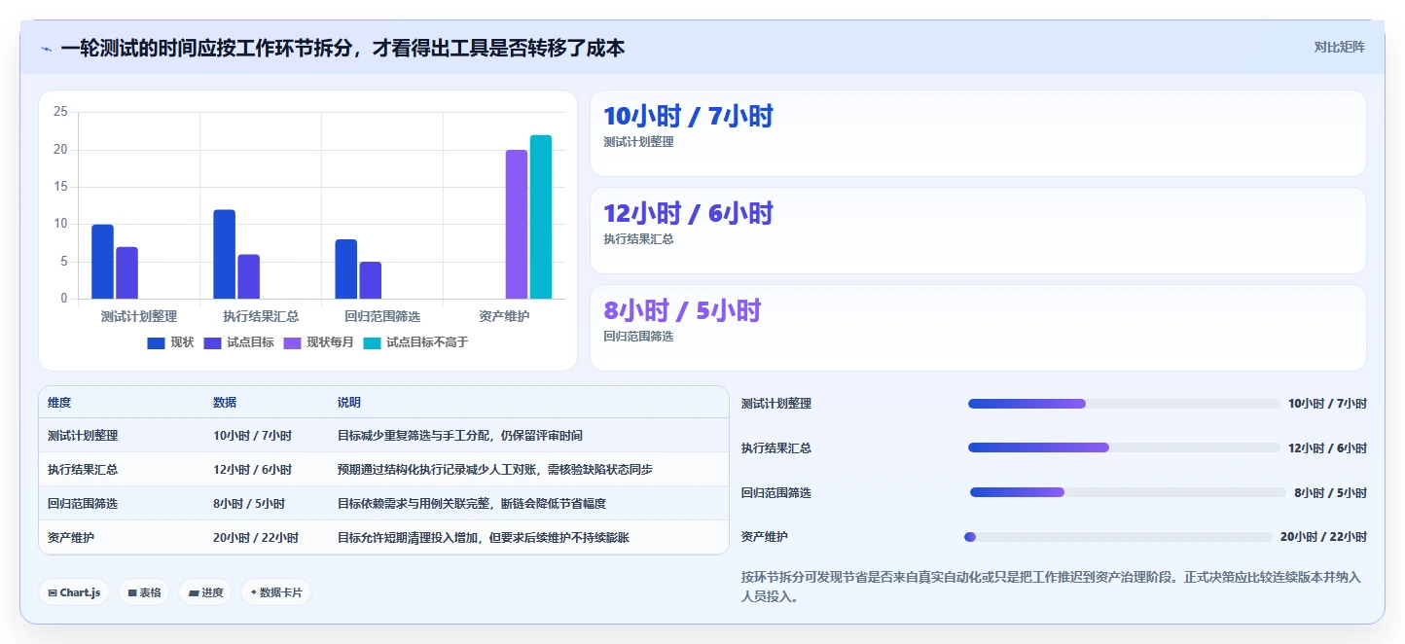
Task: Select table row cell 测试计划整理
Action: click(x=83, y=436)
